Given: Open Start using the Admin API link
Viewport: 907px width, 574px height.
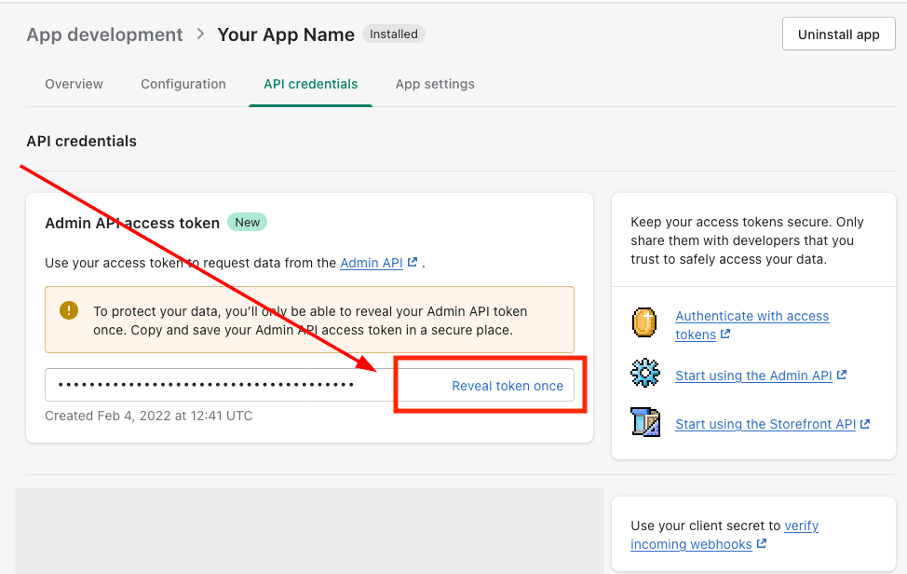Looking at the screenshot, I should (x=753, y=376).
